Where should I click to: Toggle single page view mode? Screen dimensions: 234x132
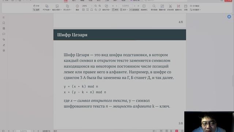(115, 10)
